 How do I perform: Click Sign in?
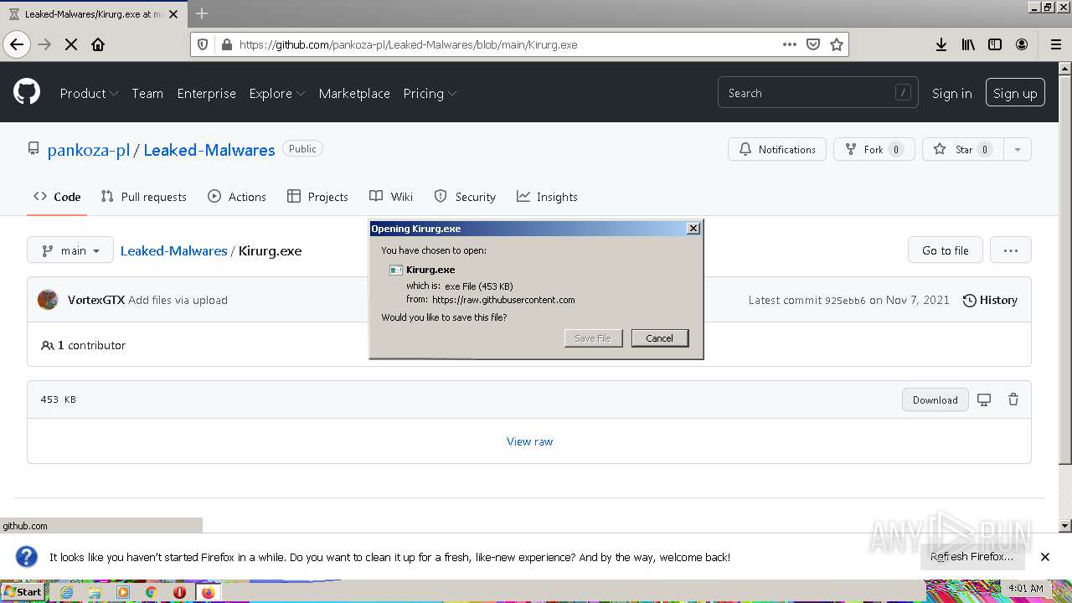951,93
